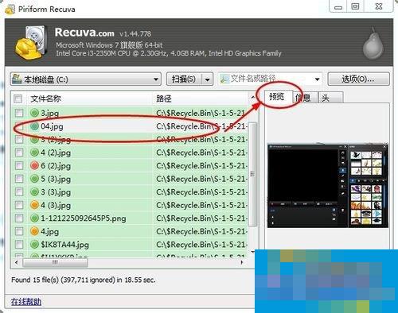Screen dimensions: 398x313
Task: Check the box for 4 (2).jpg
Action: click(x=19, y=153)
